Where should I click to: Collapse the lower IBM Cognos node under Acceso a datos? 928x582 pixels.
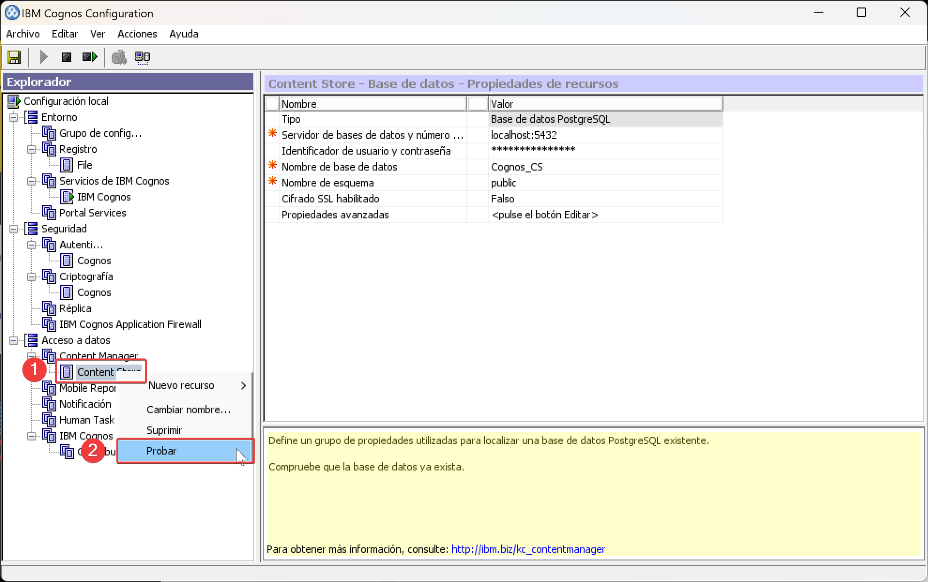pos(31,436)
